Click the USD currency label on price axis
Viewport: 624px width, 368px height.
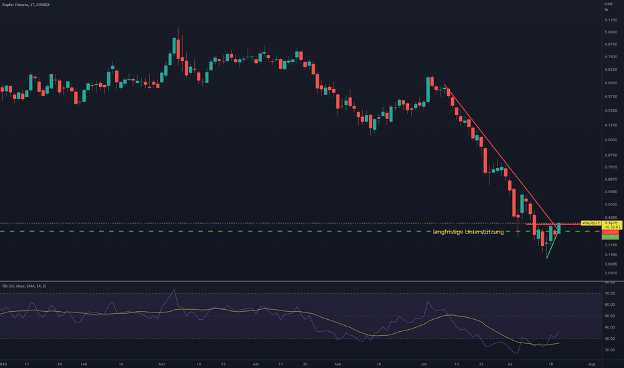(x=609, y=4)
